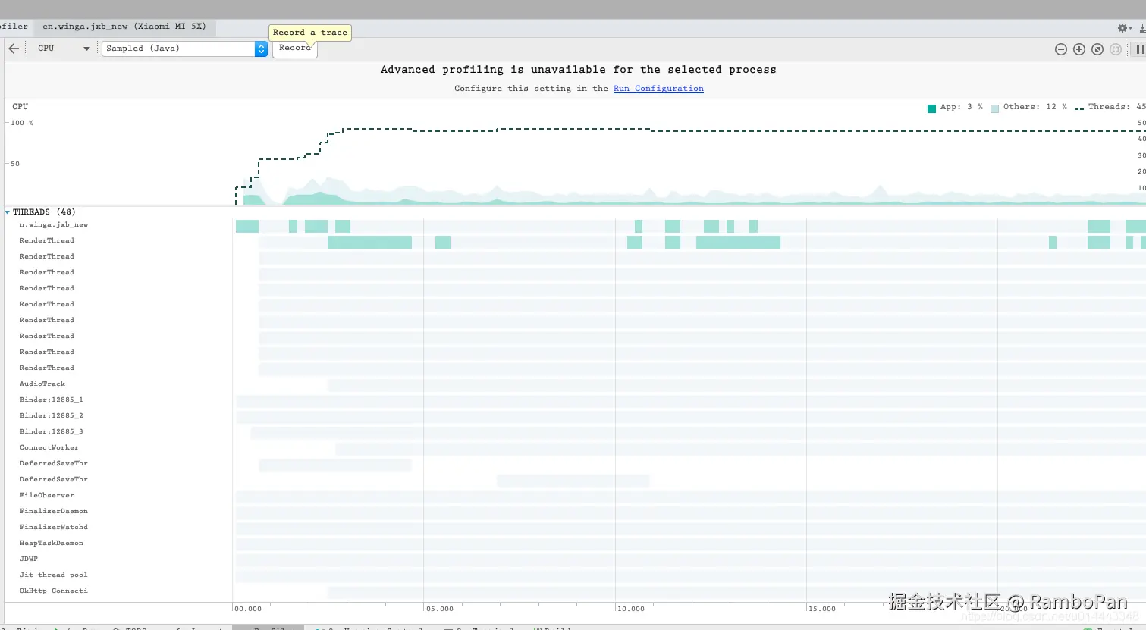Click the 15.000 timeline marker

822,609
